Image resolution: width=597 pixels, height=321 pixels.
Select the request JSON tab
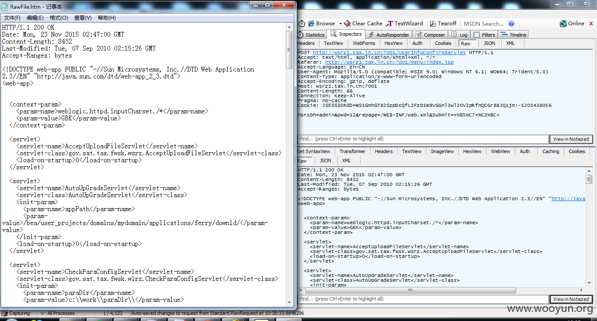click(x=489, y=43)
